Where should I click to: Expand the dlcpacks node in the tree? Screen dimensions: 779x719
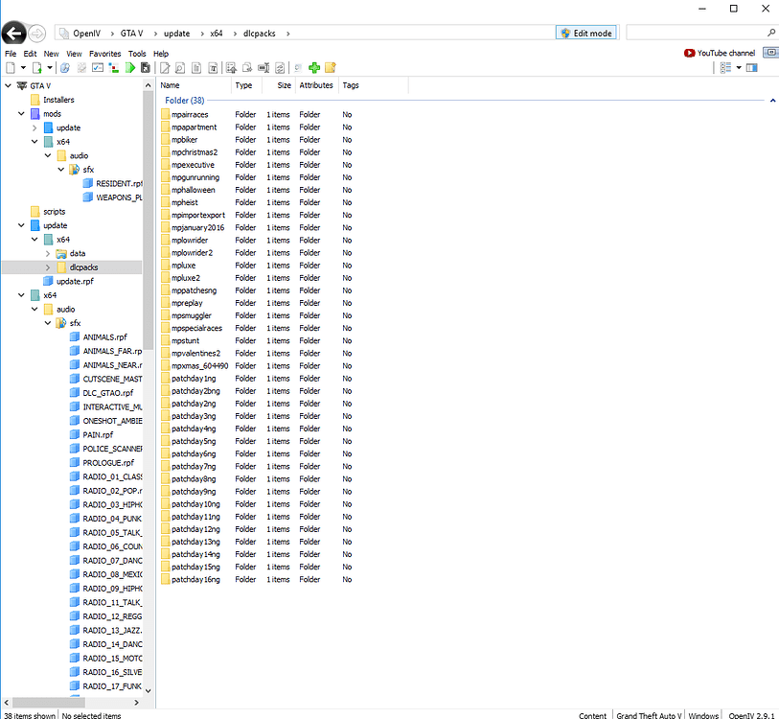click(48, 267)
